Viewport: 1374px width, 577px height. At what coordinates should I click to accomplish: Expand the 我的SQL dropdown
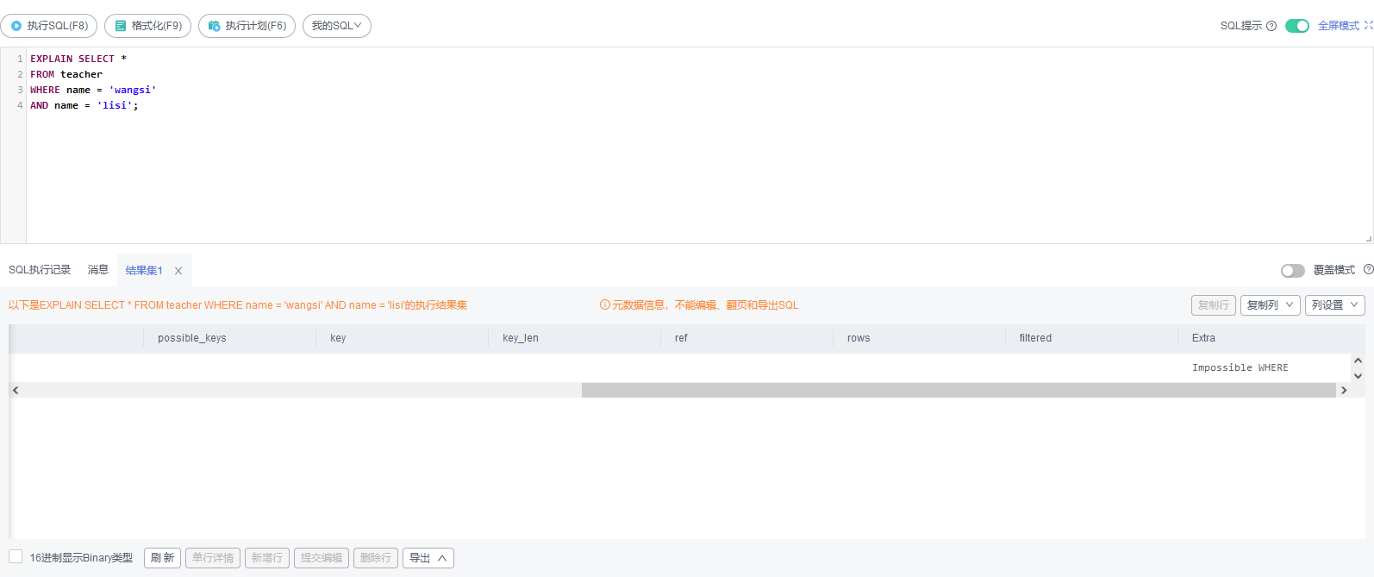(x=337, y=26)
